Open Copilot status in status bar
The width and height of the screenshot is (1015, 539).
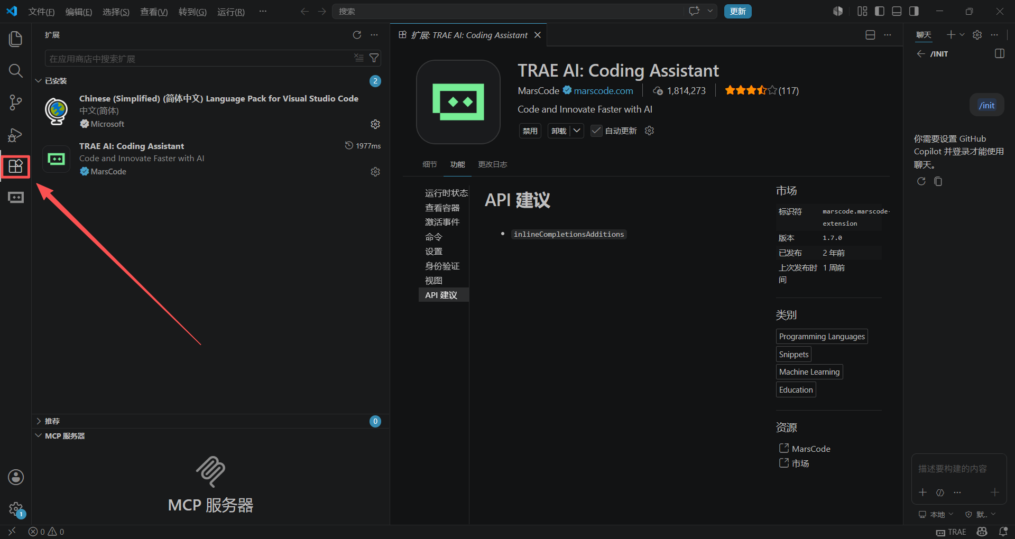(982, 532)
